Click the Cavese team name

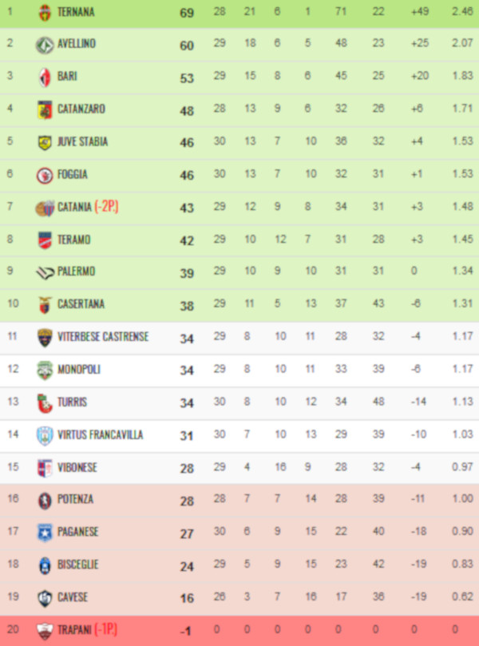73,597
